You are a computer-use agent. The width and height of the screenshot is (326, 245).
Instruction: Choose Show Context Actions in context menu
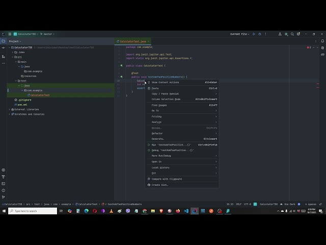click(x=182, y=82)
